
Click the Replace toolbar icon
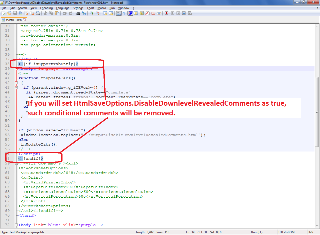pyautogui.click(x=84, y=13)
